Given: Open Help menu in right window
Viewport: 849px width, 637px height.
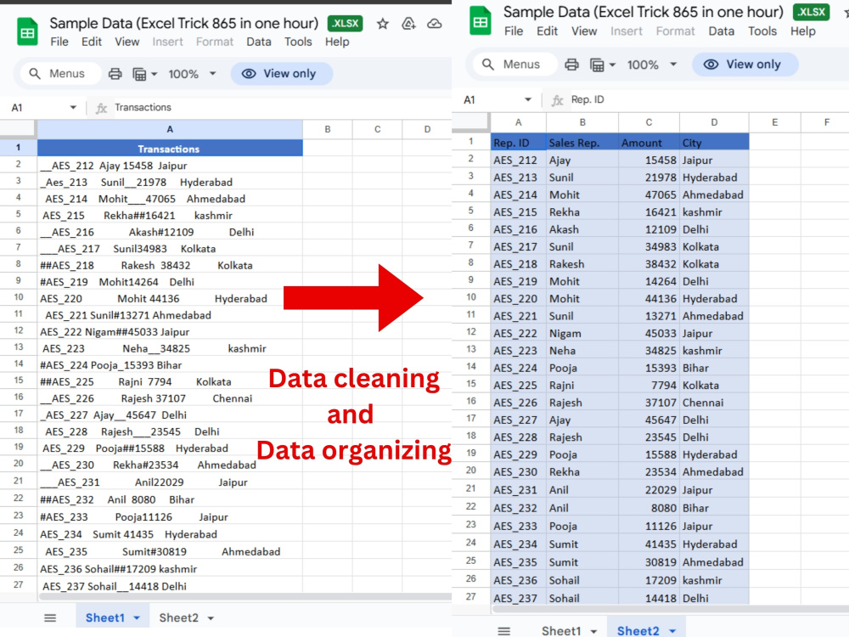Looking at the screenshot, I should (x=802, y=31).
